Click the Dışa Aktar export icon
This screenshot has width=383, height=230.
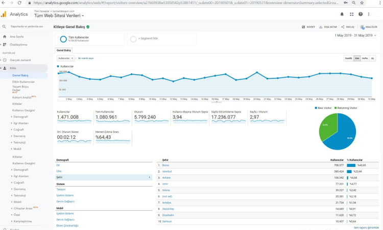click(321, 27)
